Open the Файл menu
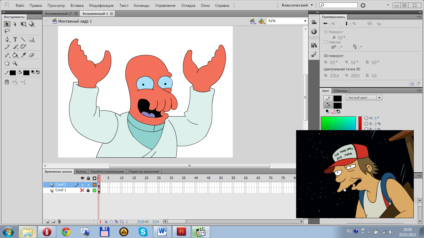The height and width of the screenshot is (238, 424). tap(20, 6)
